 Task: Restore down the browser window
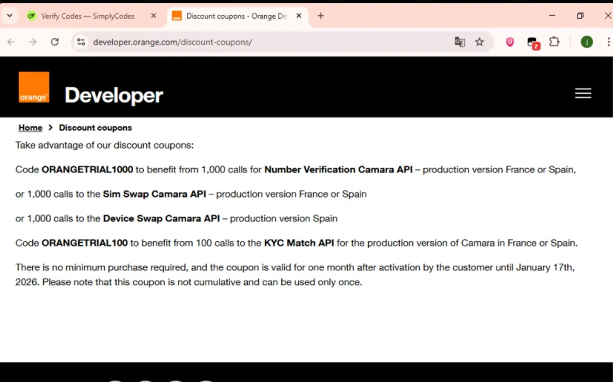pyautogui.click(x=580, y=16)
